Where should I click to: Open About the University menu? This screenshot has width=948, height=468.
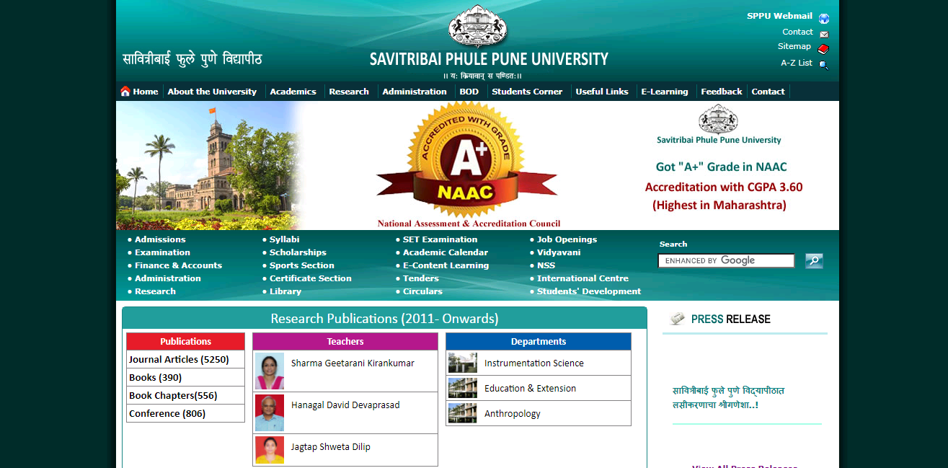(x=212, y=92)
